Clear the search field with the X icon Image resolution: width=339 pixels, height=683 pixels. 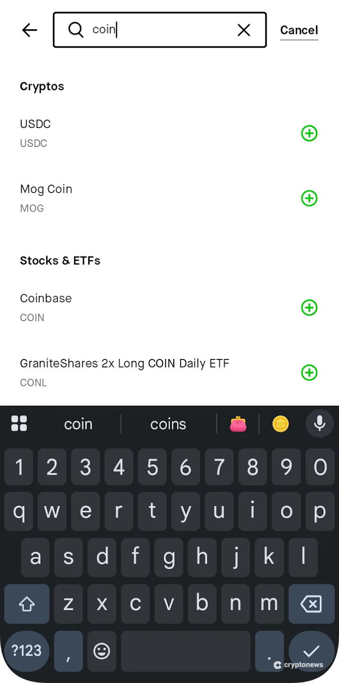click(x=244, y=30)
